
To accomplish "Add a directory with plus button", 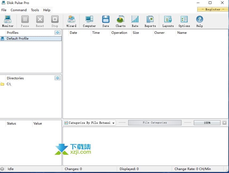I will (58, 78).
